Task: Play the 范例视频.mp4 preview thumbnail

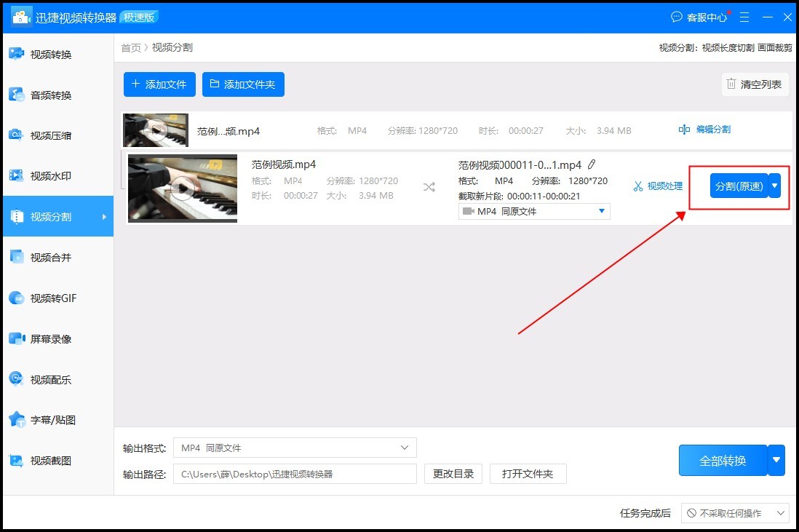Action: (183, 188)
